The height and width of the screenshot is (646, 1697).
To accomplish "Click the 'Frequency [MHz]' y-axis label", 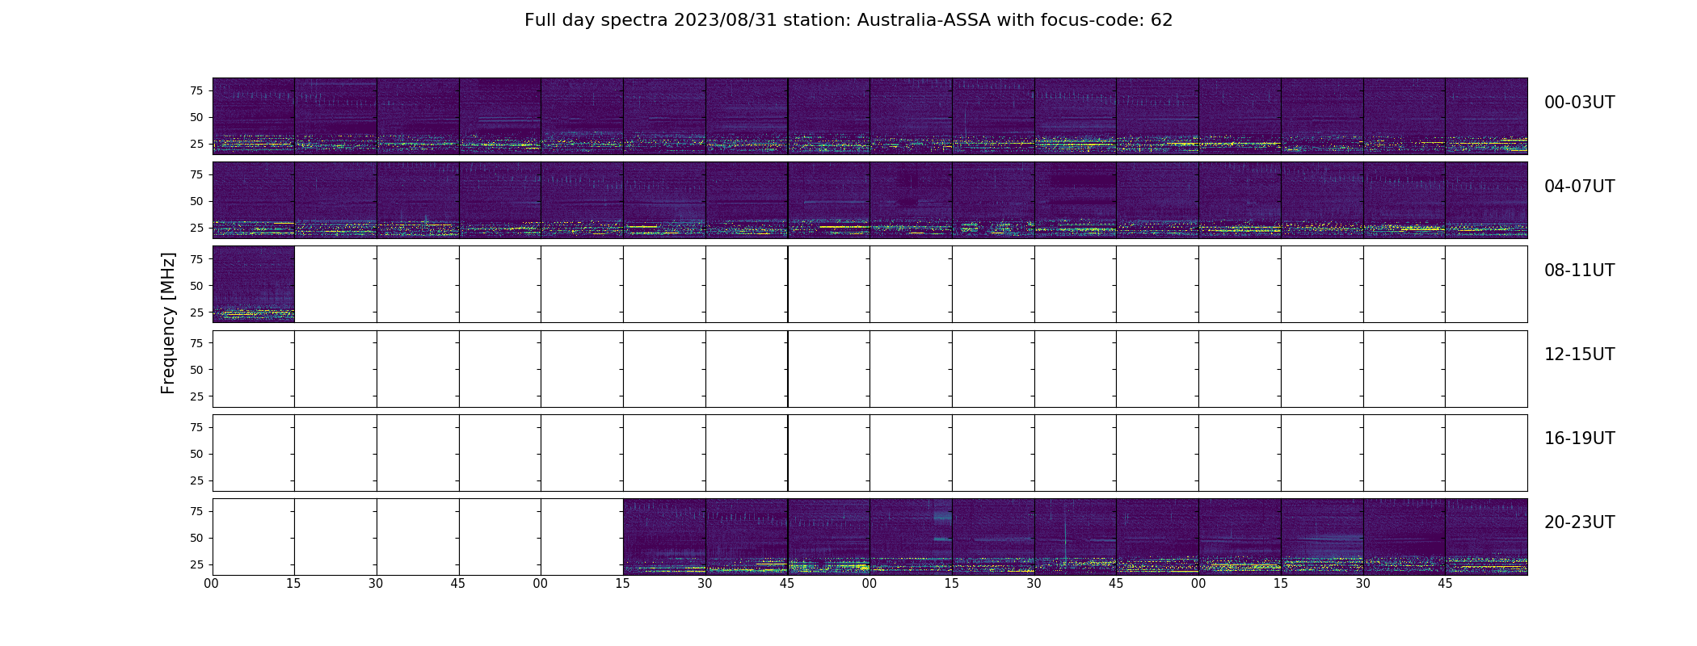I will (x=168, y=323).
